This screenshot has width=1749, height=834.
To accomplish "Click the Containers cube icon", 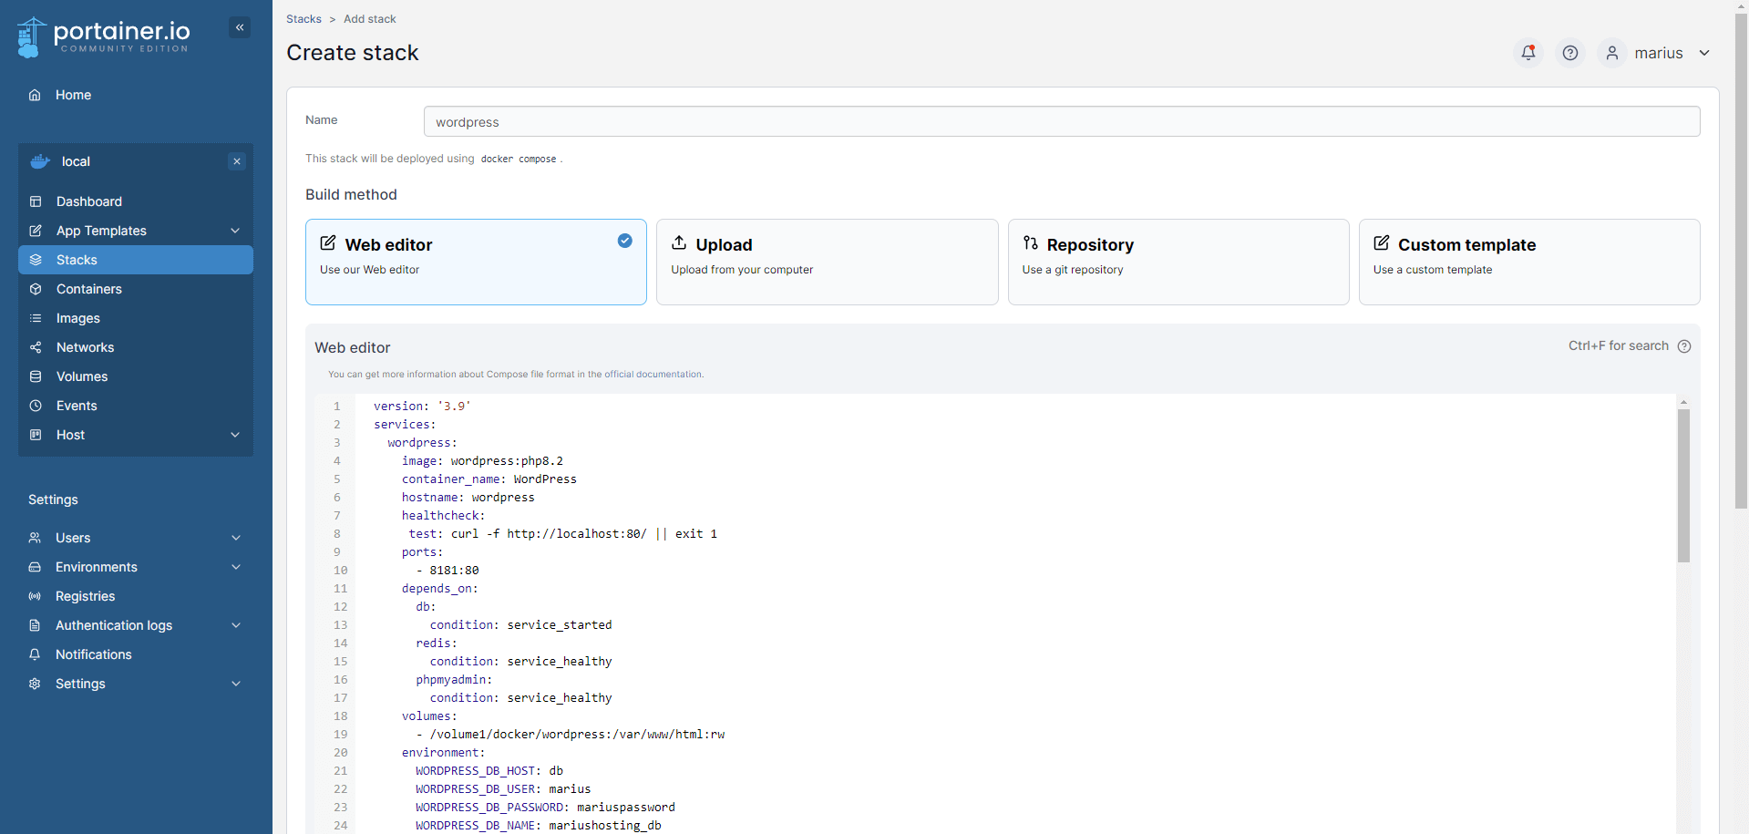I will coord(36,289).
